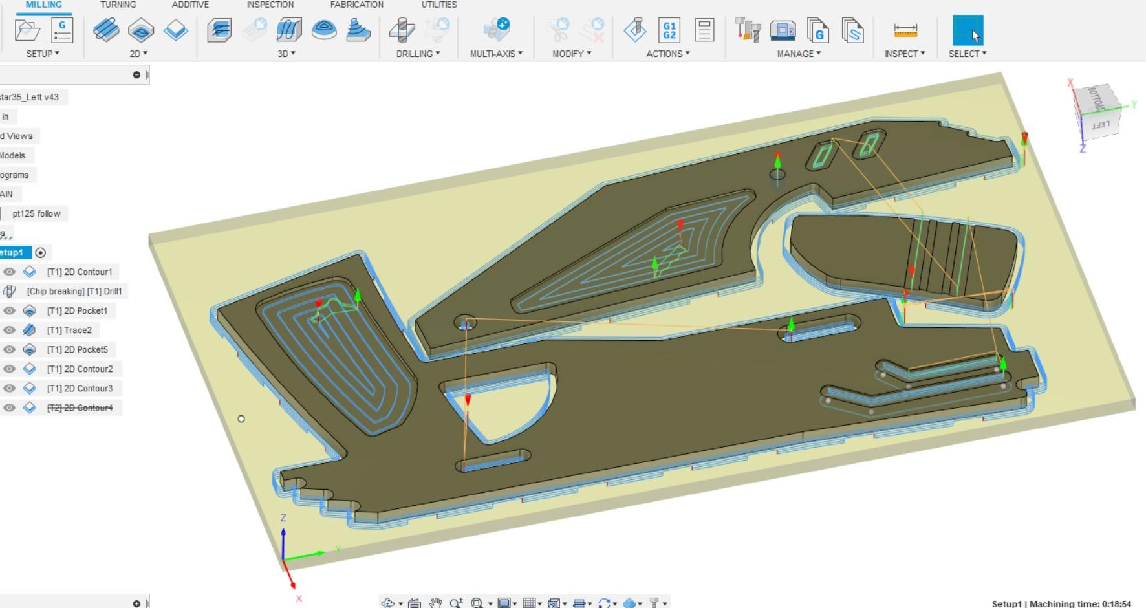The image size is (1146, 608).
Task: Open the NC Program G-code list icon
Action: point(62,30)
